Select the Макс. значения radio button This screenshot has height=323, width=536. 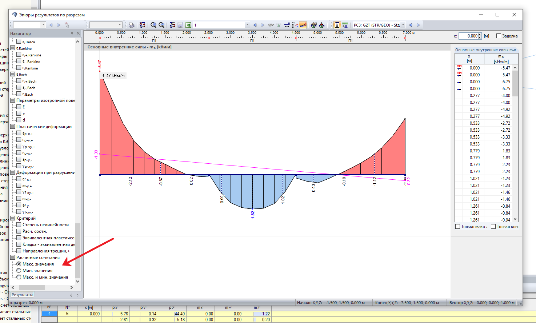pos(19,264)
